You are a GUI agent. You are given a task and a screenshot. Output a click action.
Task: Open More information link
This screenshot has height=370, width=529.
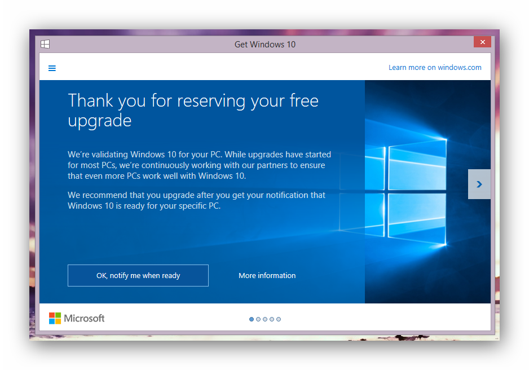point(267,276)
